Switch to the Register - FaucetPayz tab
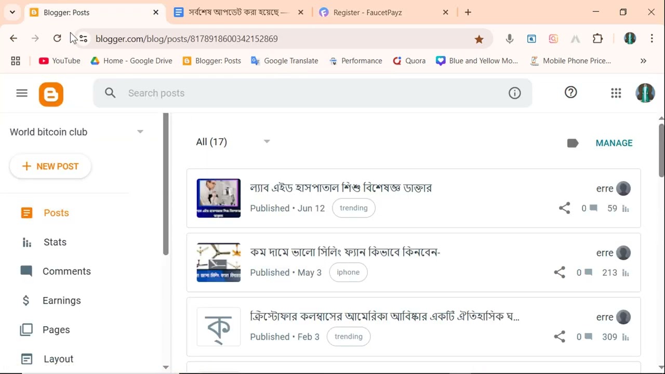This screenshot has height=374, width=665. coord(367,12)
